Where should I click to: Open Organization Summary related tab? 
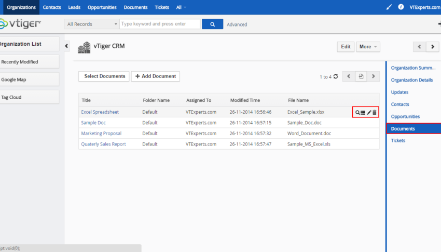(x=413, y=68)
